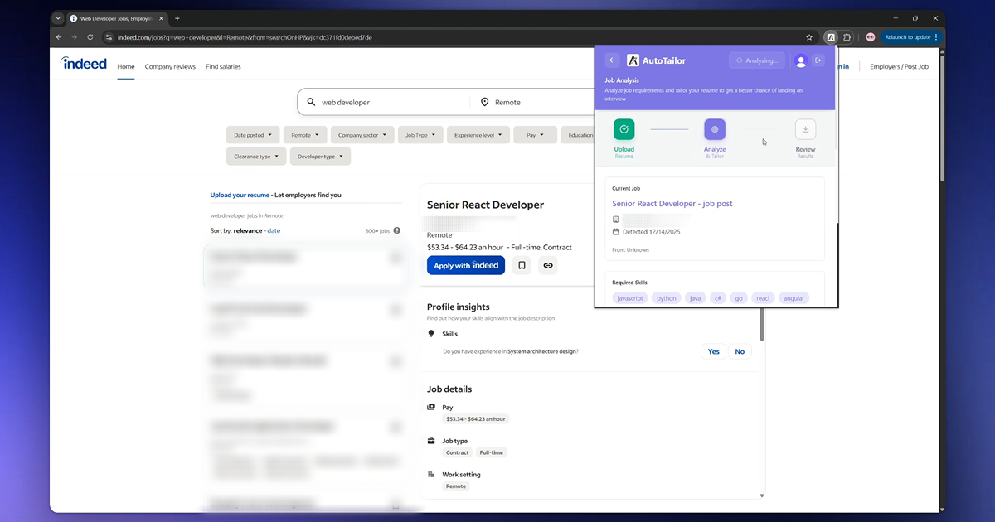Screen dimensions: 995x522
Task: Open the user profile icon in AutoTailor
Action: [799, 60]
